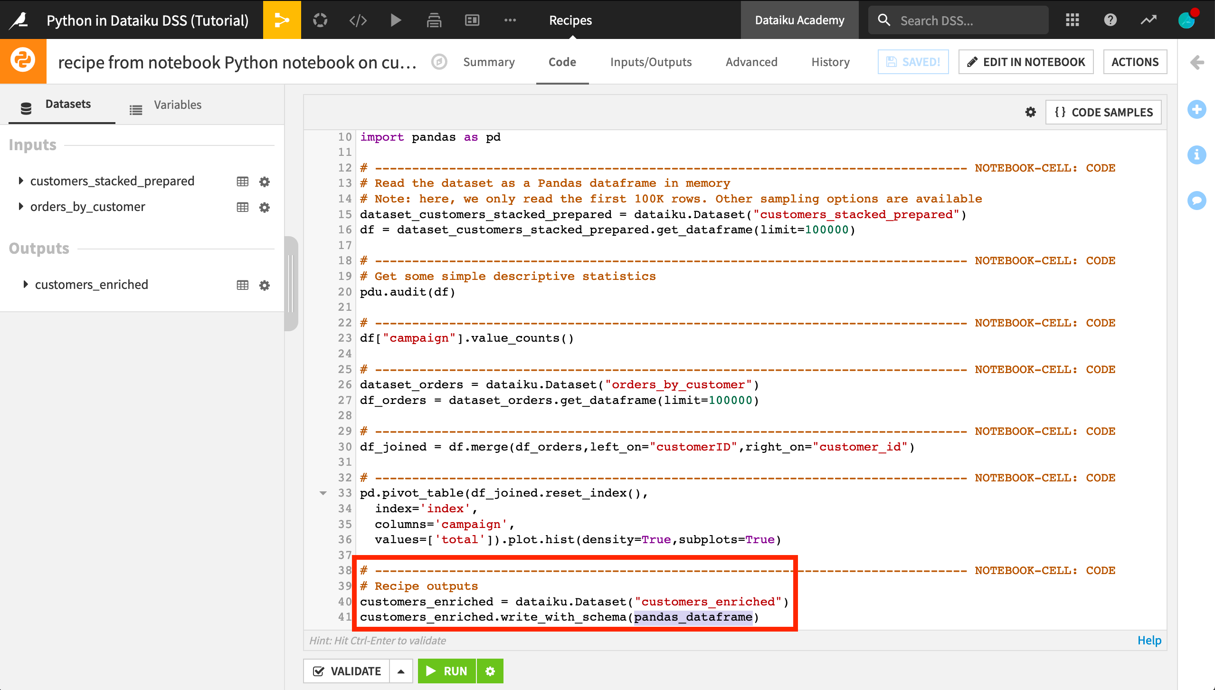The height and width of the screenshot is (690, 1215).
Task: Expand orders_by_customer dataset
Action: coord(20,206)
